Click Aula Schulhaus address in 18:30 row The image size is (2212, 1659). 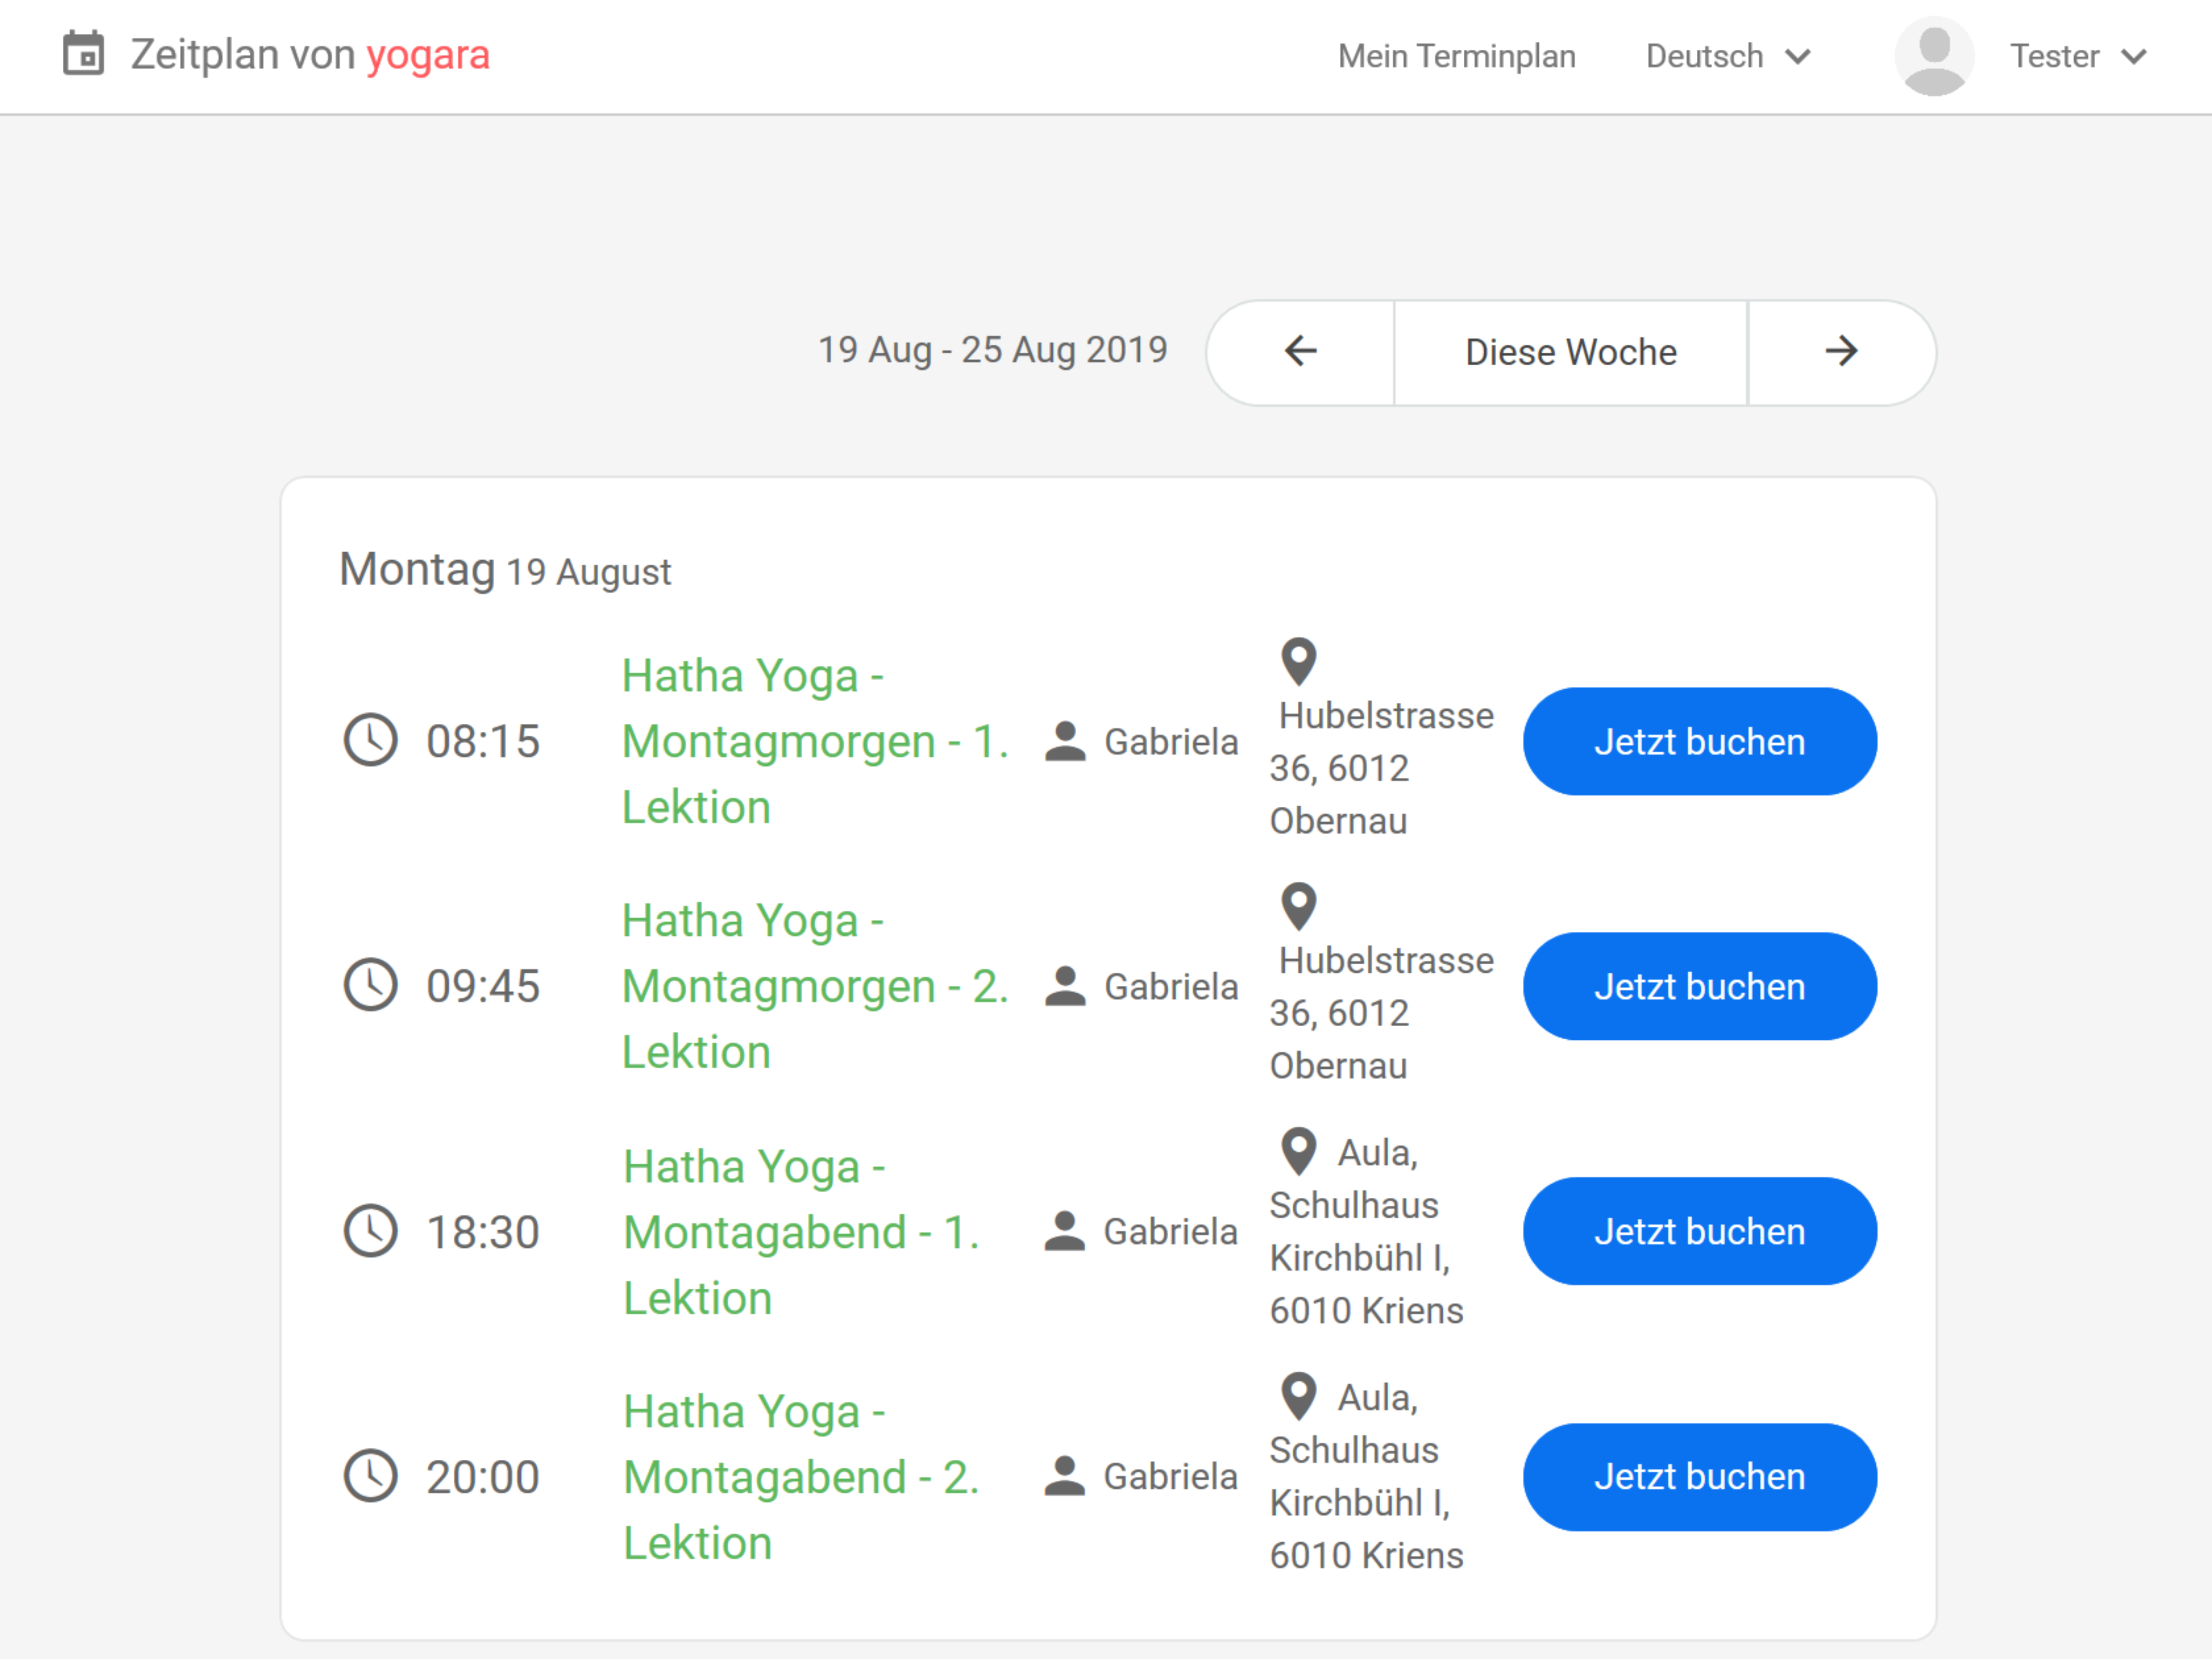point(1367,1231)
